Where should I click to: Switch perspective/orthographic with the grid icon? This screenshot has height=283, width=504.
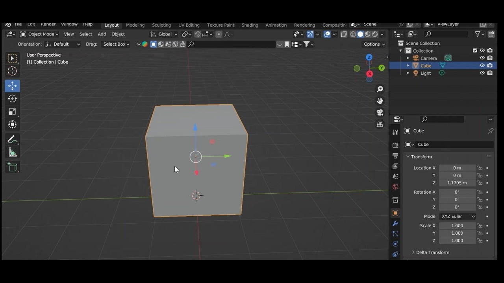point(380,124)
